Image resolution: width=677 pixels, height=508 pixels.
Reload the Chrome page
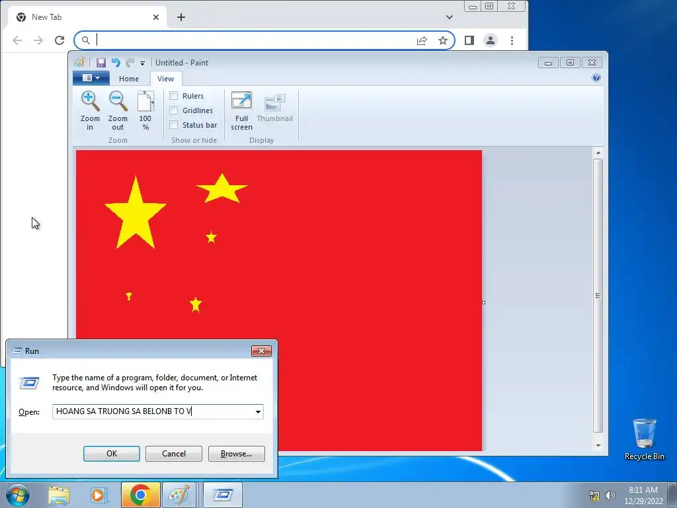60,40
